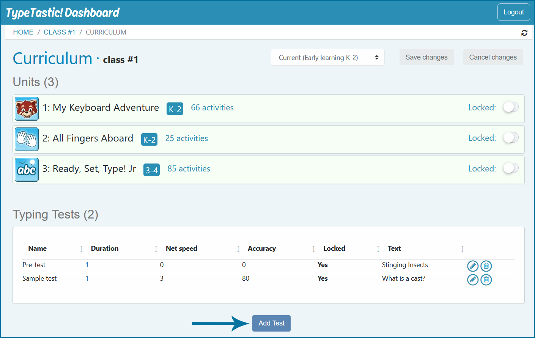Edit the Pre-test with the pencil icon
535x338 pixels.
click(x=473, y=266)
